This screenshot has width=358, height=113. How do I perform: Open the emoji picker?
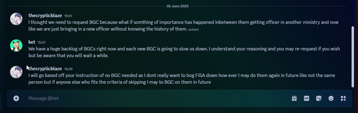(331, 98)
